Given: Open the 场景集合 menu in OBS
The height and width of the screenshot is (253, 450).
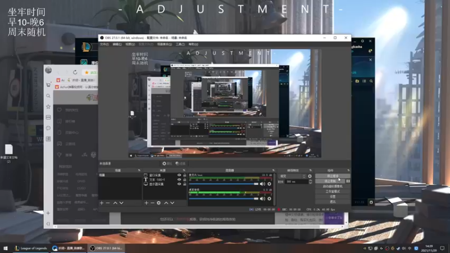Looking at the screenshot, I should coord(164,44).
